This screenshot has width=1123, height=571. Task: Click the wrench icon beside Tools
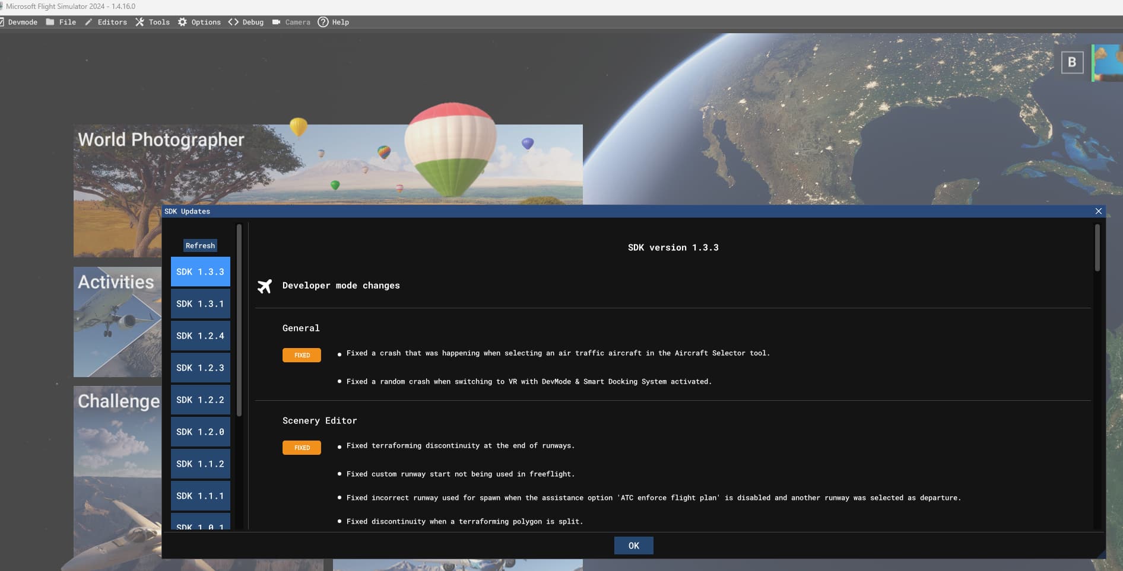point(139,22)
